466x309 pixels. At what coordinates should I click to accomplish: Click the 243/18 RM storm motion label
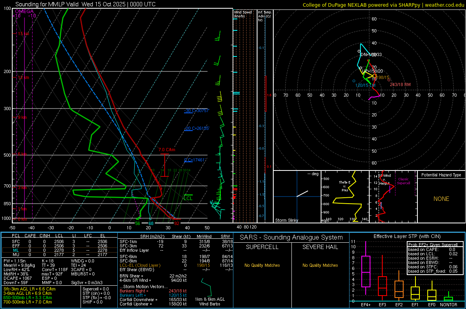(400, 85)
